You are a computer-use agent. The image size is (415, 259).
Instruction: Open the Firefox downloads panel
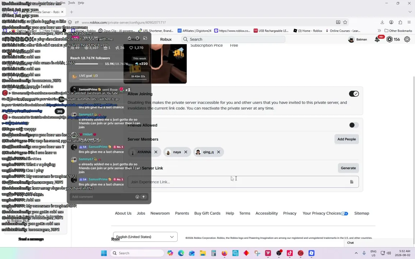(382, 22)
